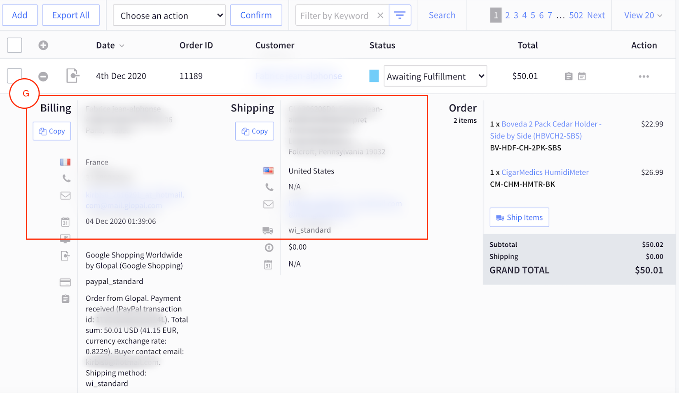Click Next page link
Image resolution: width=679 pixels, height=393 pixels.
pos(596,15)
